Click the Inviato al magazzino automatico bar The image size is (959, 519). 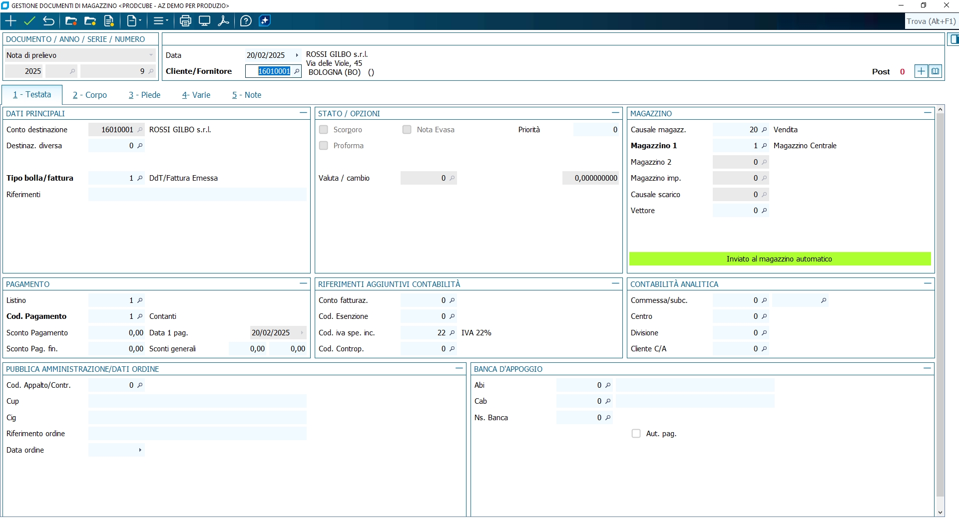[x=779, y=259]
